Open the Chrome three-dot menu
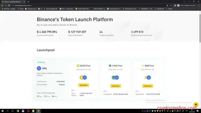The height and width of the screenshot is (113, 201). (x=199, y=6)
